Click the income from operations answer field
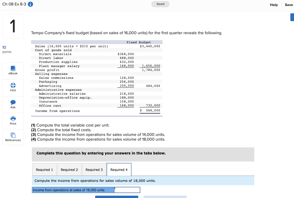Viewport: 294px width, 198px height. point(127,190)
